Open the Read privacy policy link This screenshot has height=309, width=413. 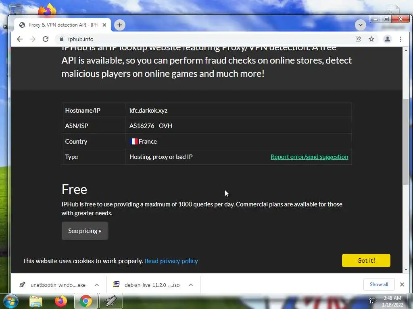171,261
